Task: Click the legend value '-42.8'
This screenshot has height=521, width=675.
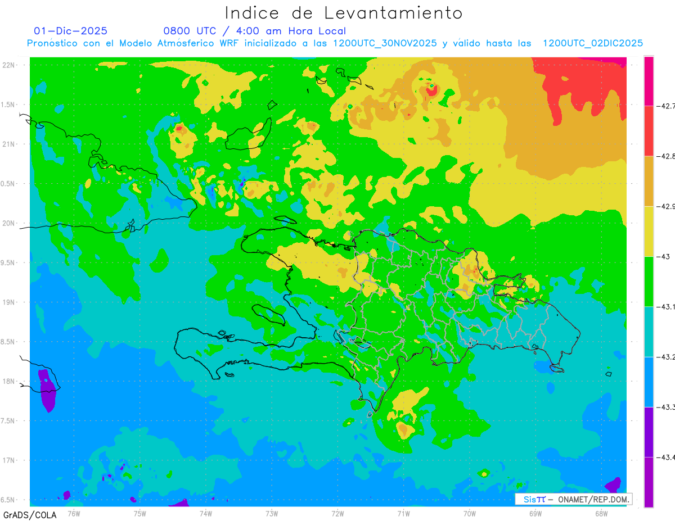Action: click(666, 156)
